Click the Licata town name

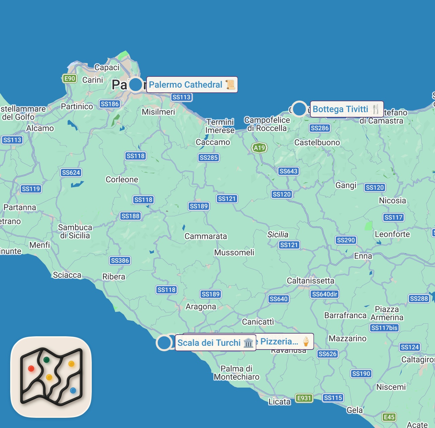280,402
